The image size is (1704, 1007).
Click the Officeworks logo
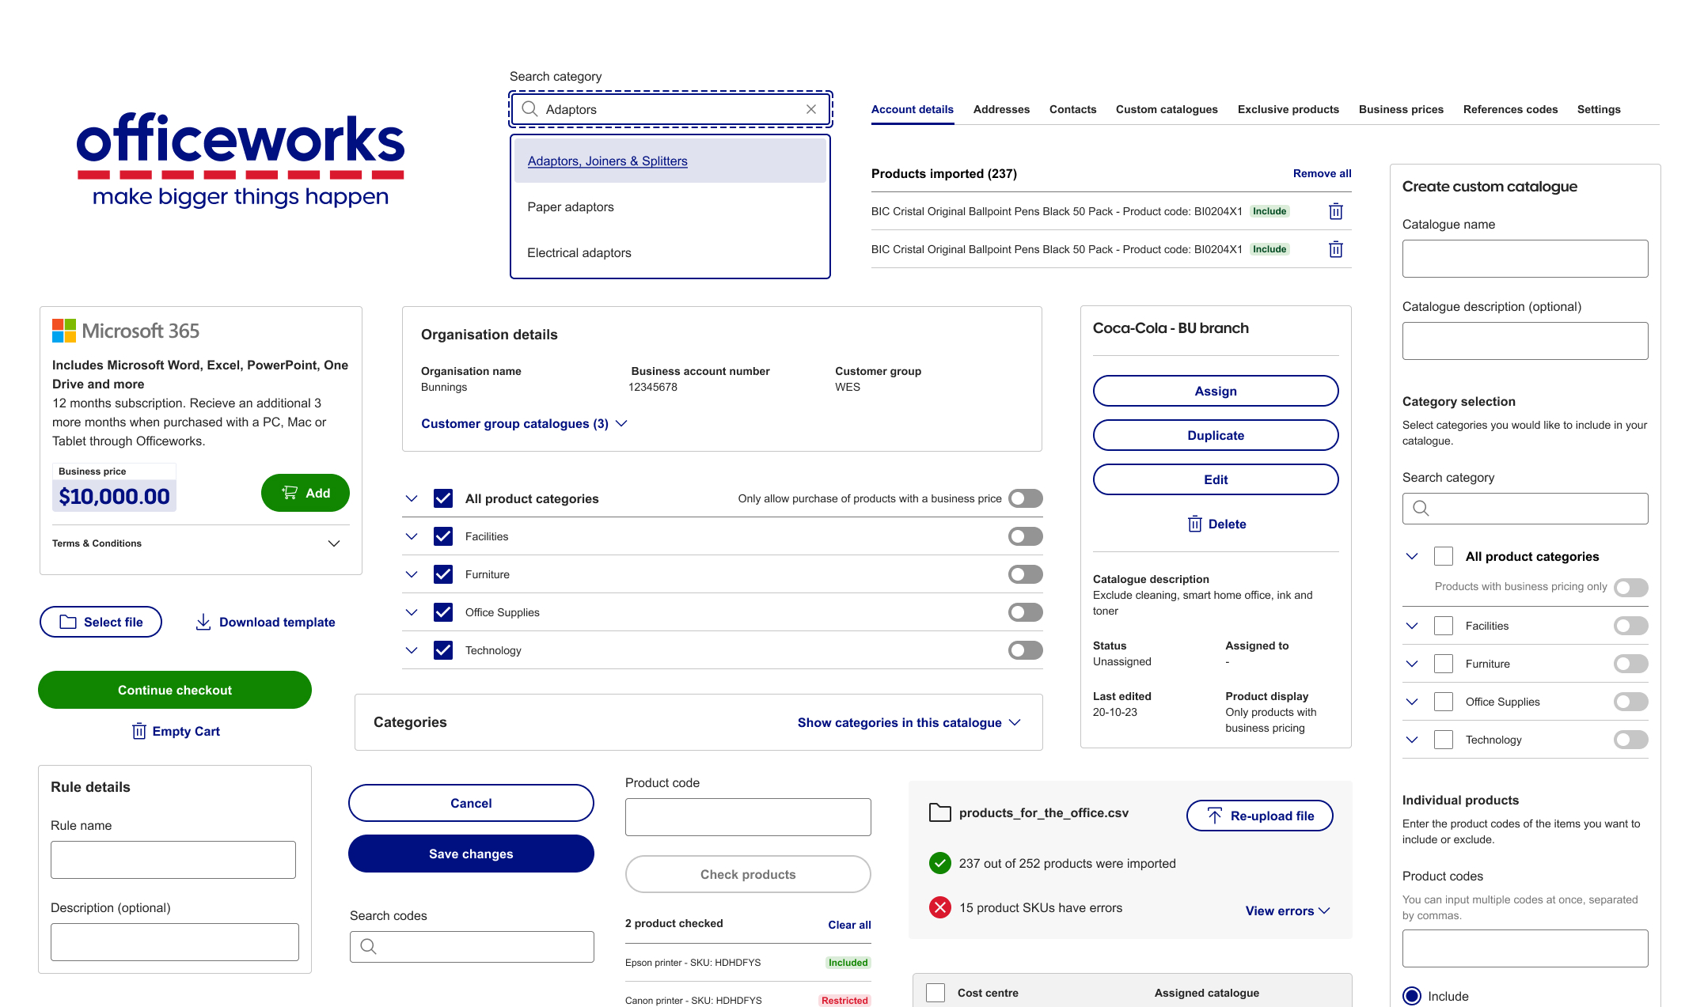[x=241, y=159]
